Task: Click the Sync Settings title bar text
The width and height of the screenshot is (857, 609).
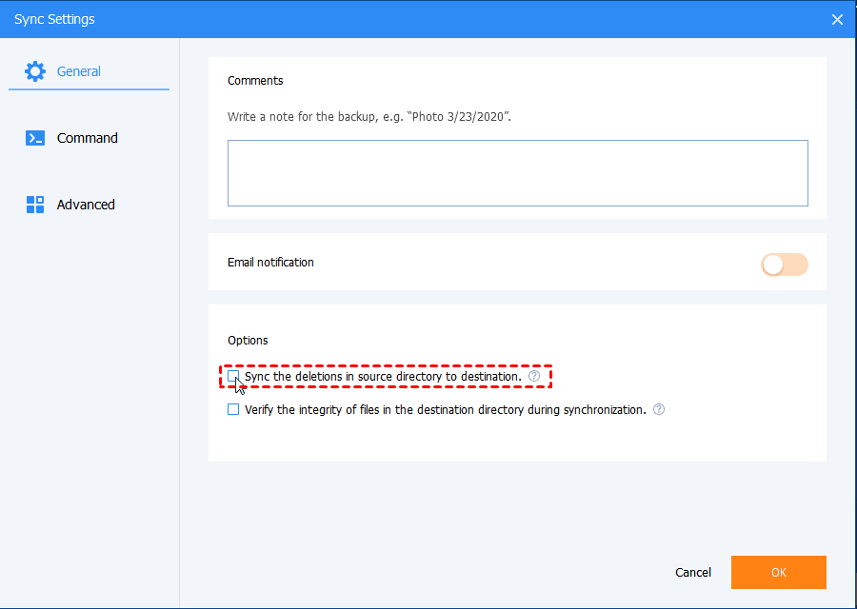Action: point(54,19)
